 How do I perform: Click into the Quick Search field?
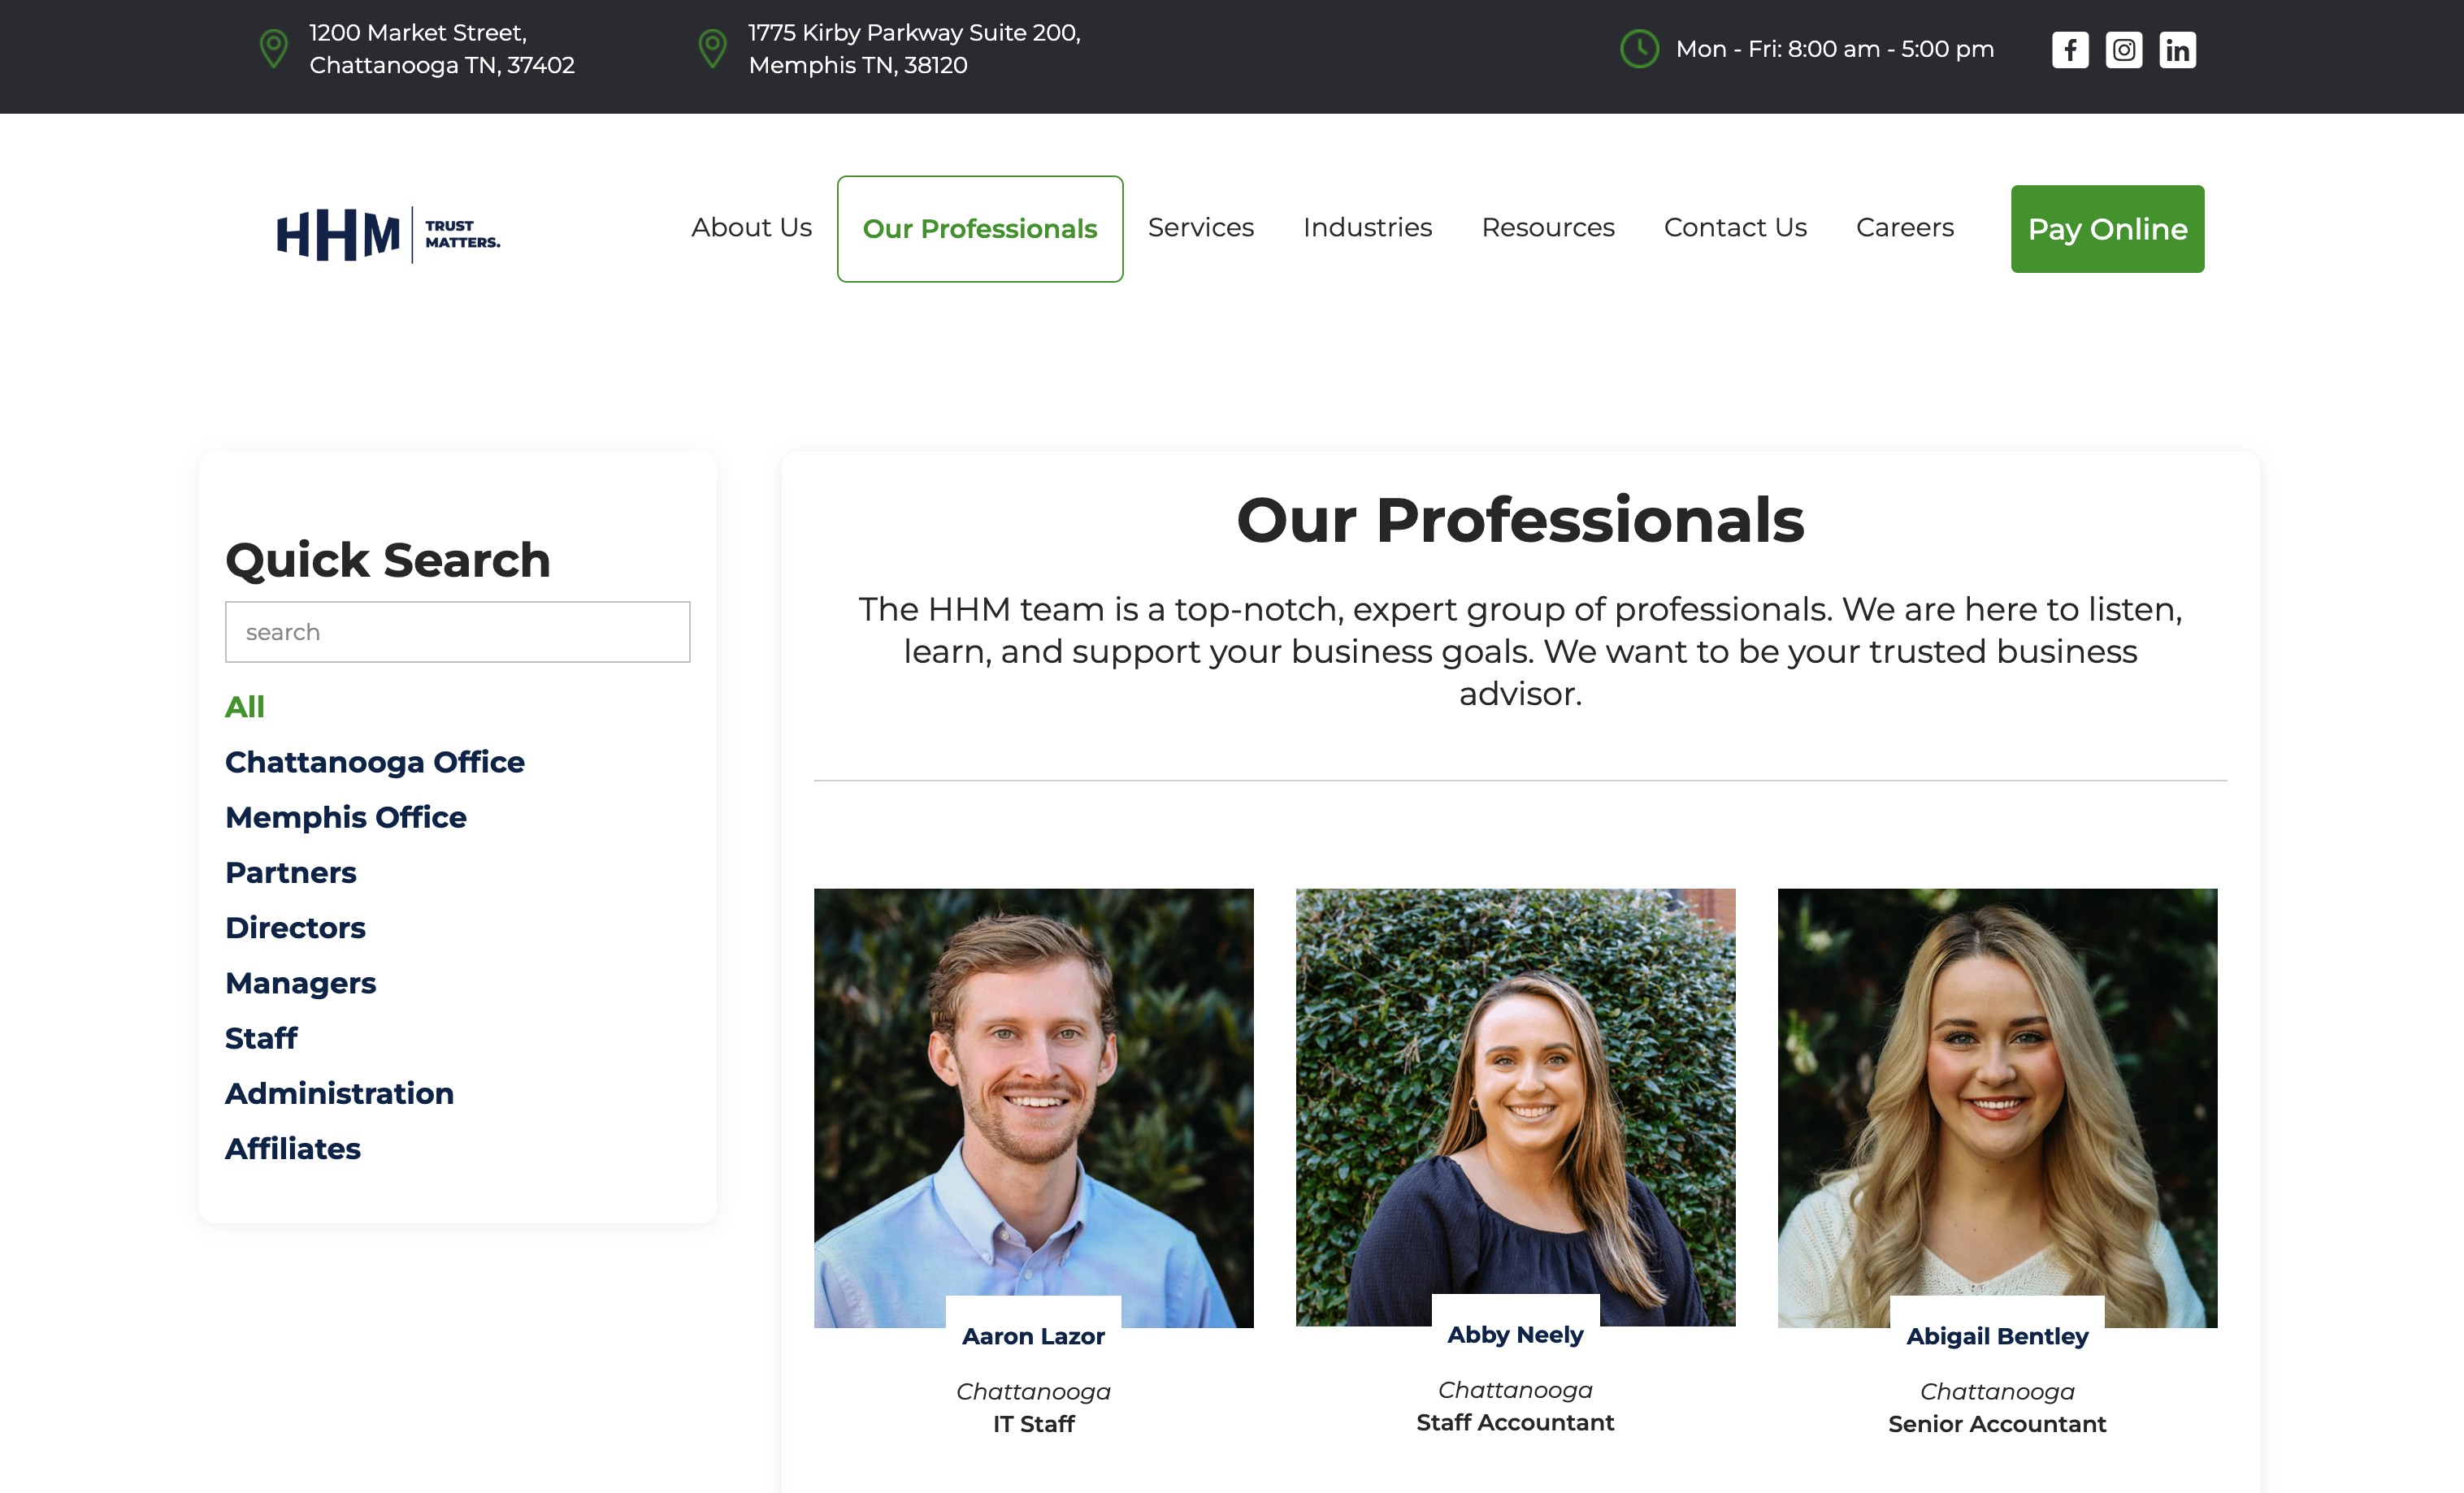(x=457, y=632)
